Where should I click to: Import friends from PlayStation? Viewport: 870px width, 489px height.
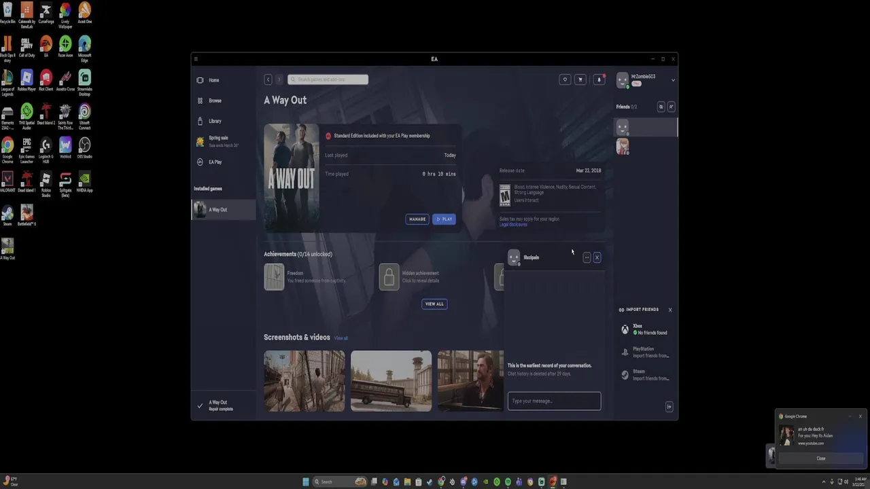pos(646,352)
